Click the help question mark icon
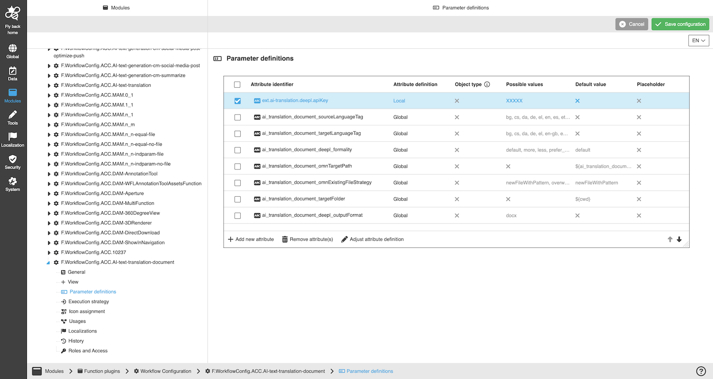 coord(701,371)
